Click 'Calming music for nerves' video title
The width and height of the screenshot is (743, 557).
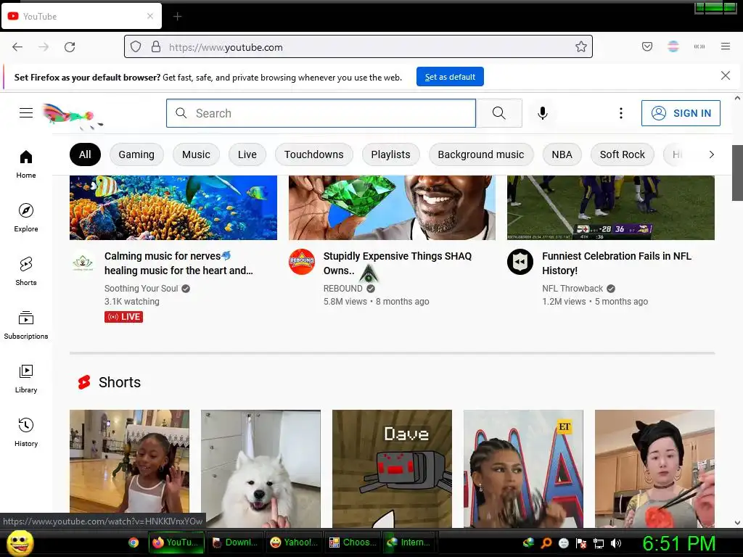tap(178, 263)
